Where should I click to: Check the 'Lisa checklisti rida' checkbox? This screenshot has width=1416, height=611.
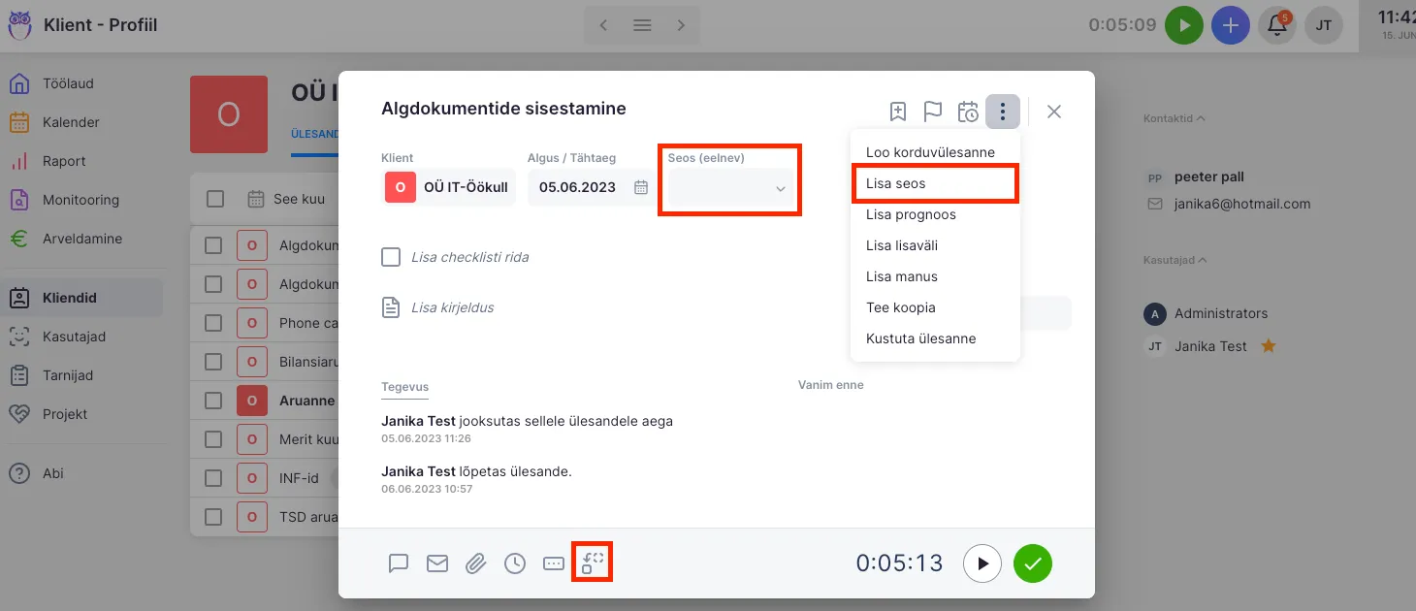[391, 257]
